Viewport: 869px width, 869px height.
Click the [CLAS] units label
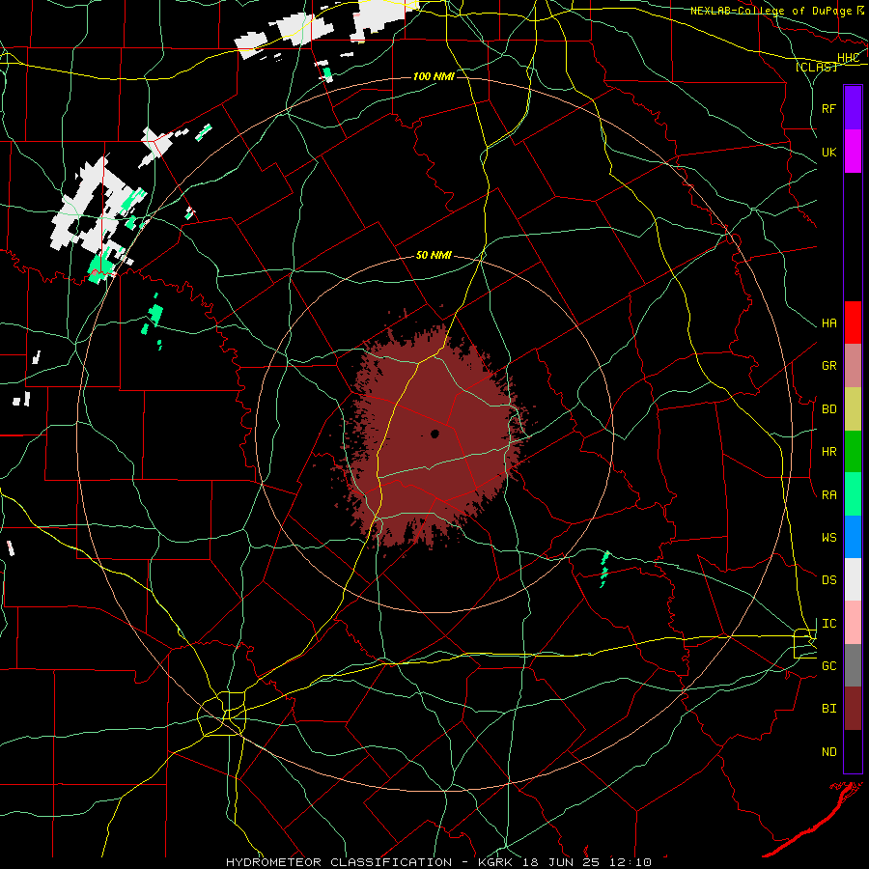tap(816, 67)
